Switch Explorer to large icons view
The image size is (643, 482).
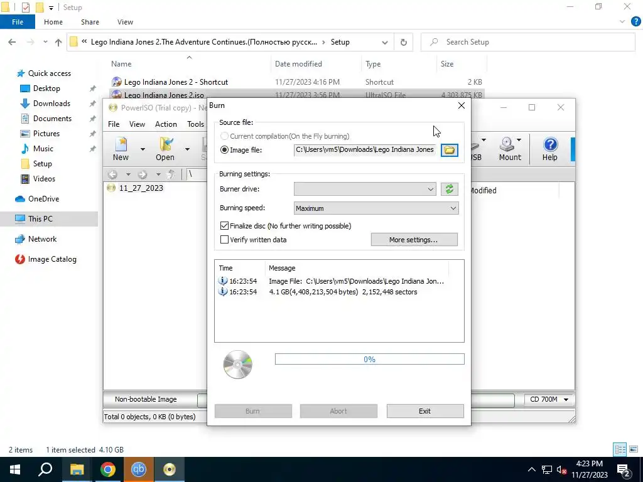[x=634, y=449]
